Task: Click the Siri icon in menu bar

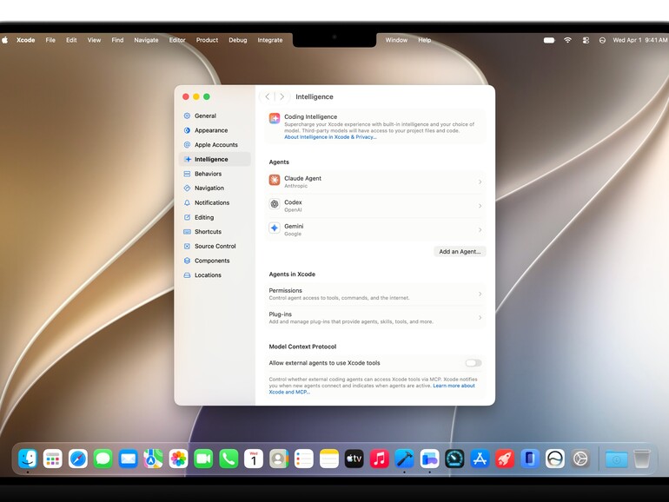Action: [x=602, y=40]
